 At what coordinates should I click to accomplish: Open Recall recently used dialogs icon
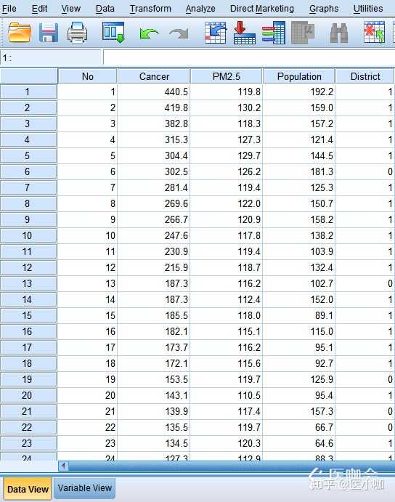coord(113,33)
